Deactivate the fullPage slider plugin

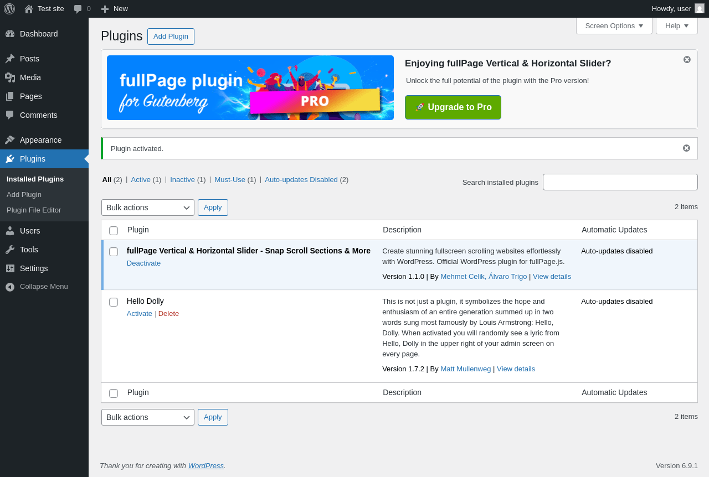(143, 263)
